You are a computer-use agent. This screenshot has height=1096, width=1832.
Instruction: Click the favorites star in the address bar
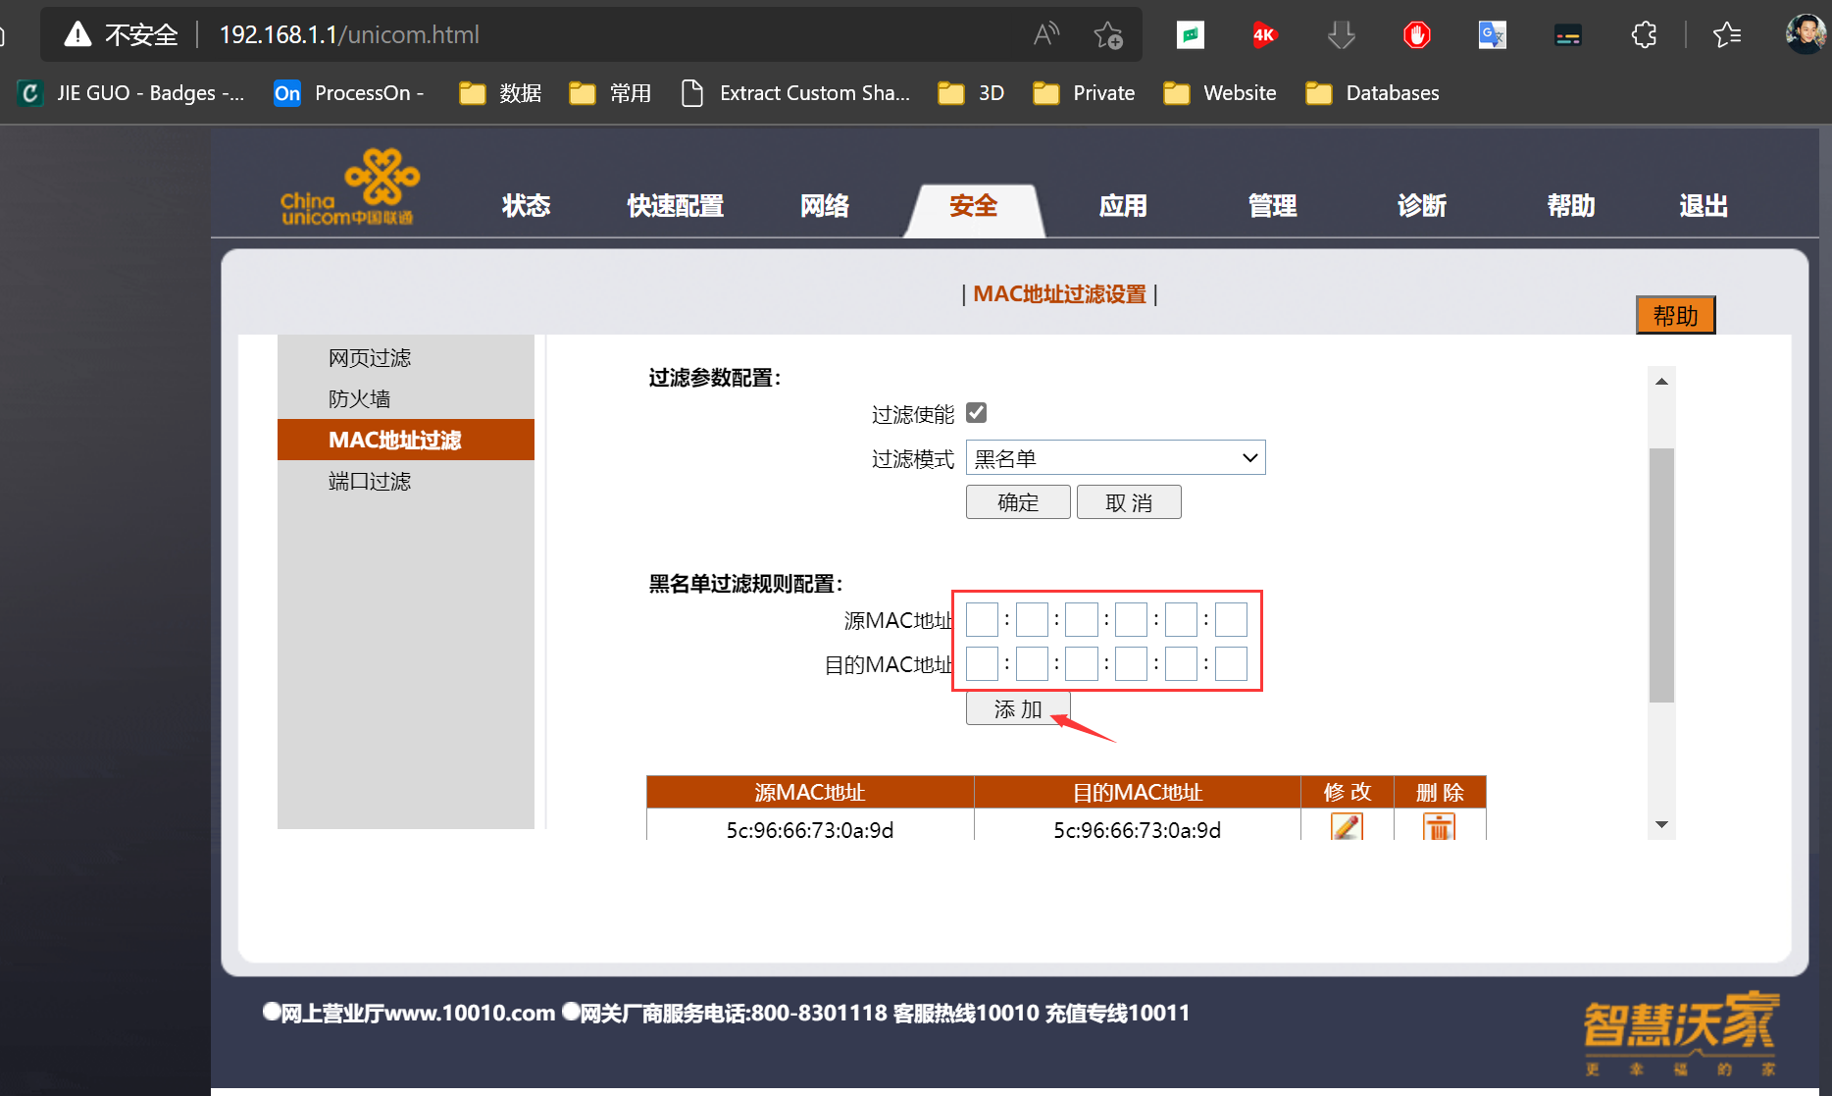click(1108, 36)
